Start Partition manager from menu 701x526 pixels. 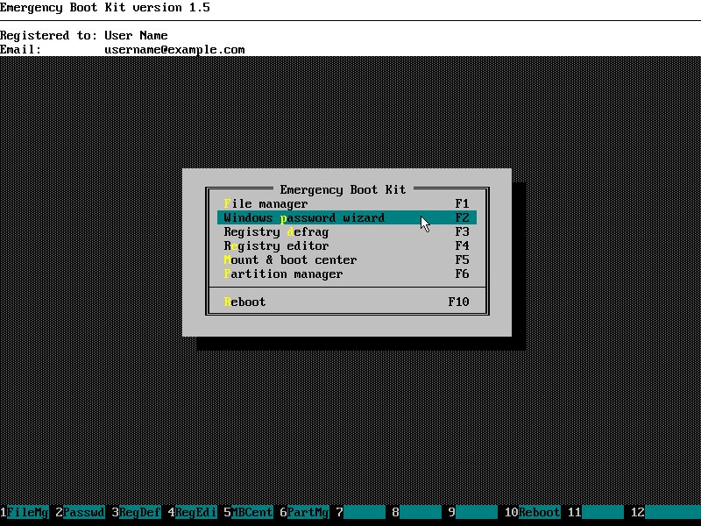(346, 274)
